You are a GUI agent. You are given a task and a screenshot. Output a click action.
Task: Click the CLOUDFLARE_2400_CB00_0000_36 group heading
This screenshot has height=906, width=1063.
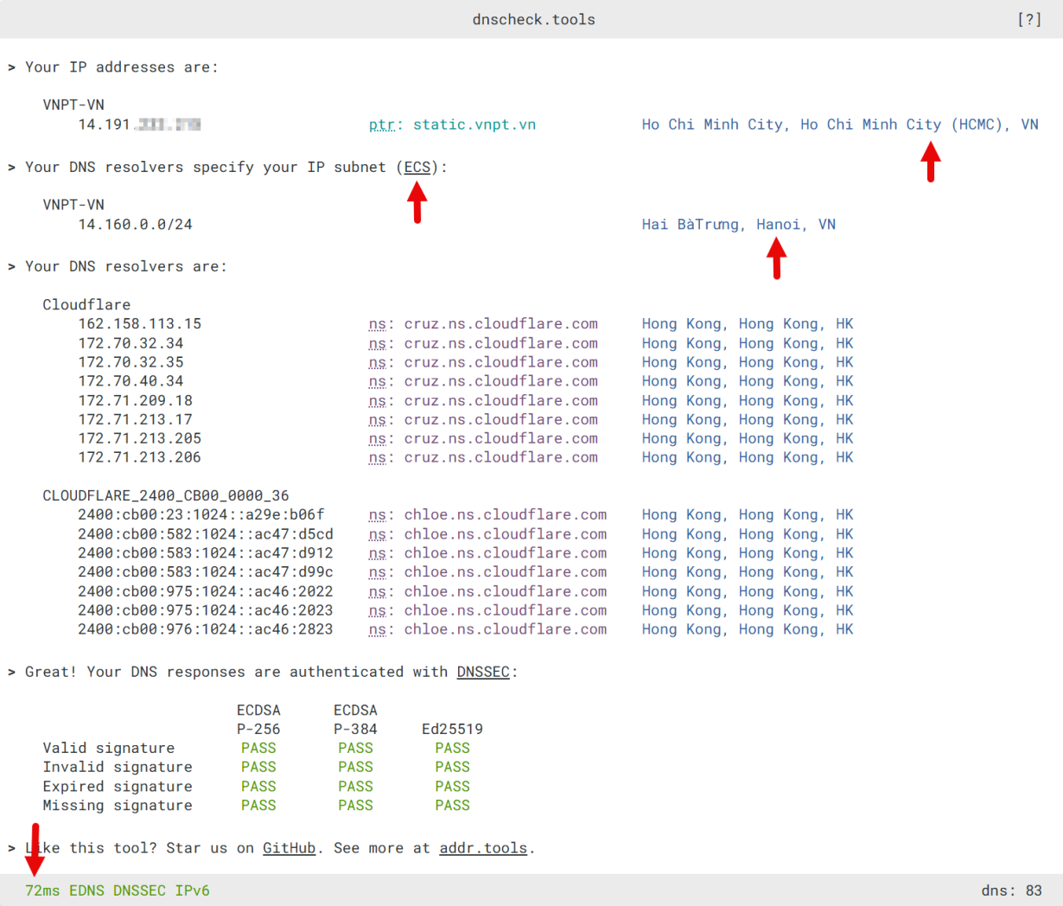point(165,496)
